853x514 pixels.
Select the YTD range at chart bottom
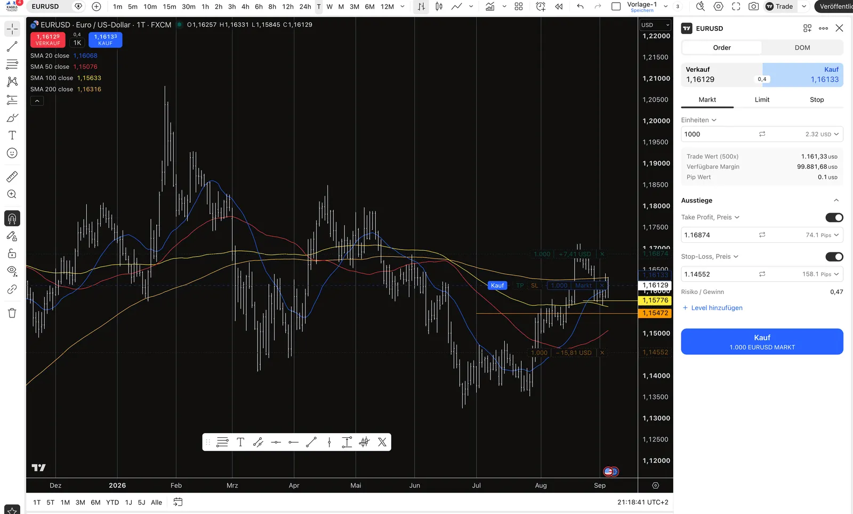(x=112, y=502)
